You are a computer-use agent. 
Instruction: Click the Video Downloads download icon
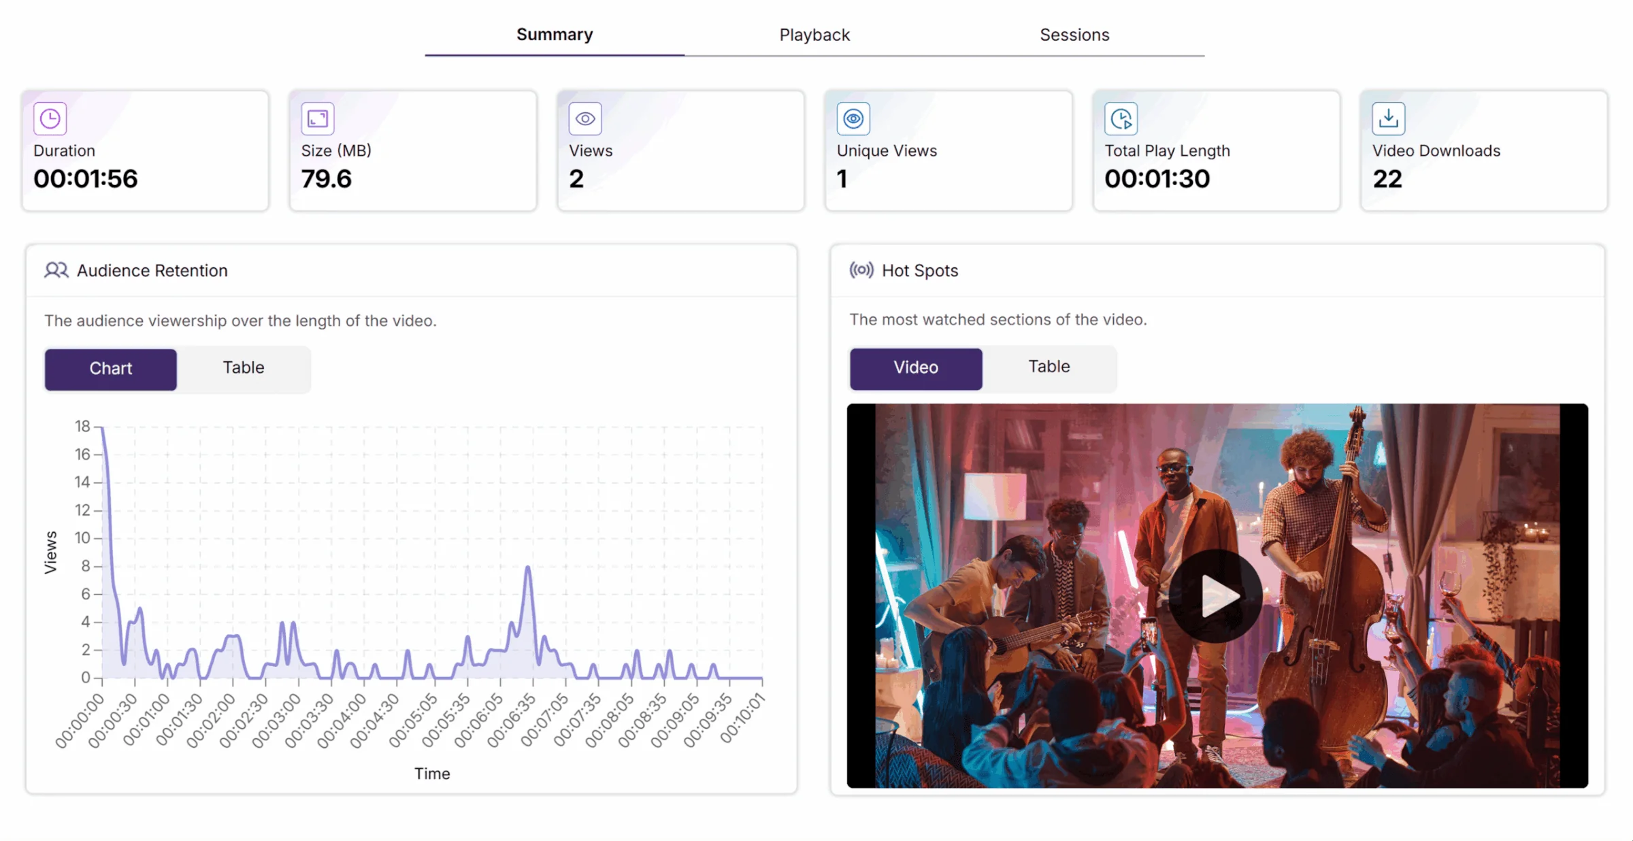(x=1388, y=119)
